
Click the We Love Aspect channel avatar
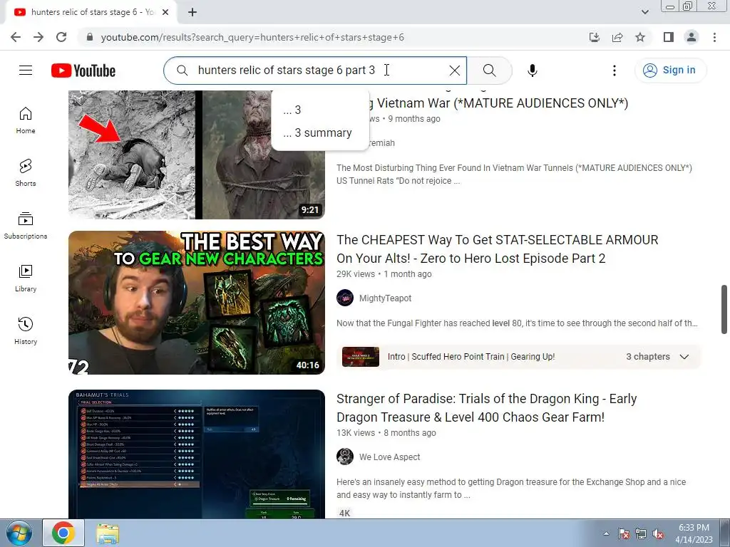(345, 457)
